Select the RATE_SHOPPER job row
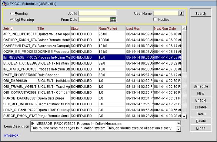This screenshot has width=217, height=142. (92, 75)
